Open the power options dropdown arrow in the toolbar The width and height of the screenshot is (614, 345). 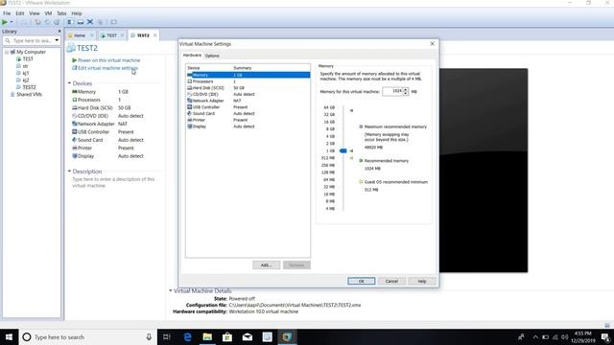coord(12,22)
